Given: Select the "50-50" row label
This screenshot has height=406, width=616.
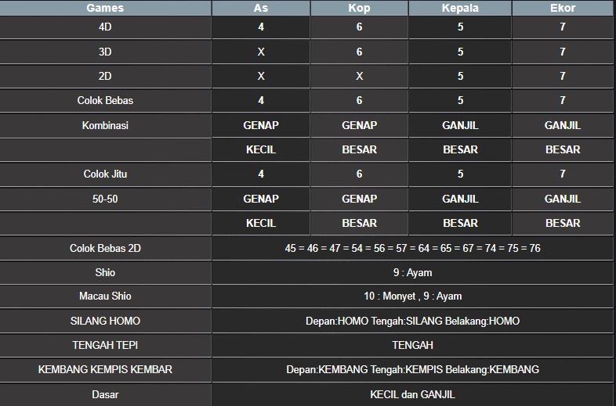Looking at the screenshot, I should (105, 199).
